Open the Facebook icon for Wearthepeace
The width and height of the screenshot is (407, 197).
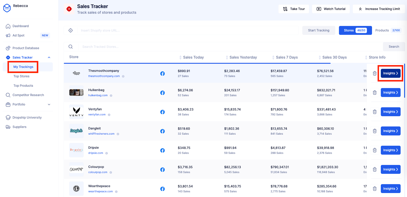click(x=163, y=189)
